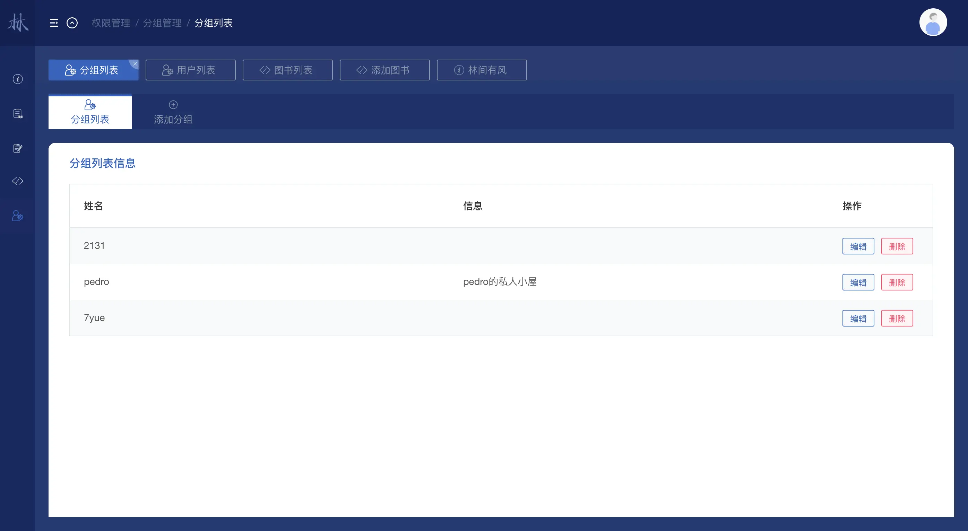This screenshot has height=531, width=968.
Task: Switch to the 图书列表 history tab
Action: point(287,70)
